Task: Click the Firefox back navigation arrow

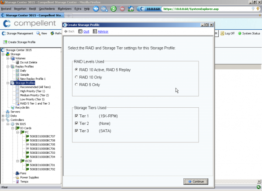Action: tap(96, 8)
